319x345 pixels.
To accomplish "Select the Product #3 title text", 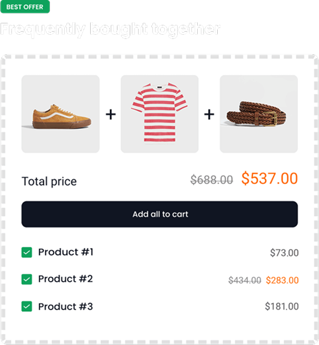I will [65, 306].
